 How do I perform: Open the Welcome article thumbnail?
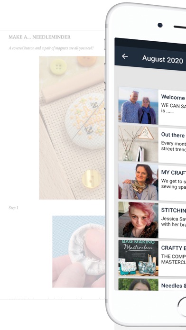[x=139, y=105]
